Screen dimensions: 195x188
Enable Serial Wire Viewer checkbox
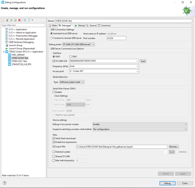click(x=54, y=92)
